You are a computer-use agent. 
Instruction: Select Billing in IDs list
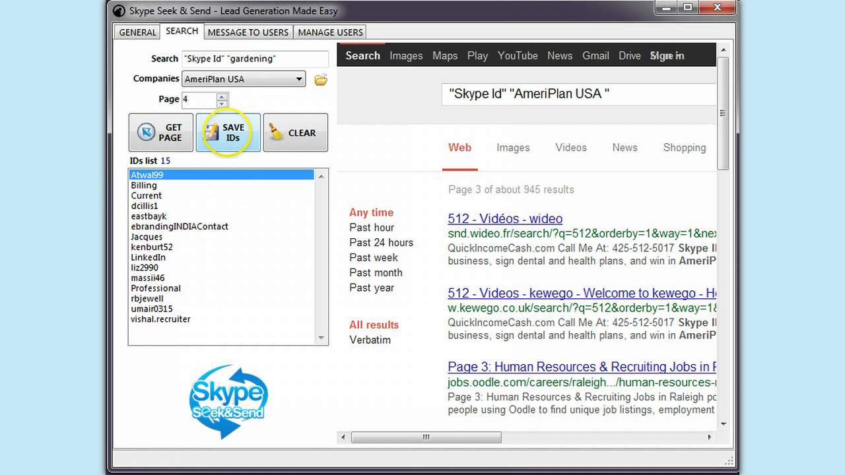click(221, 185)
